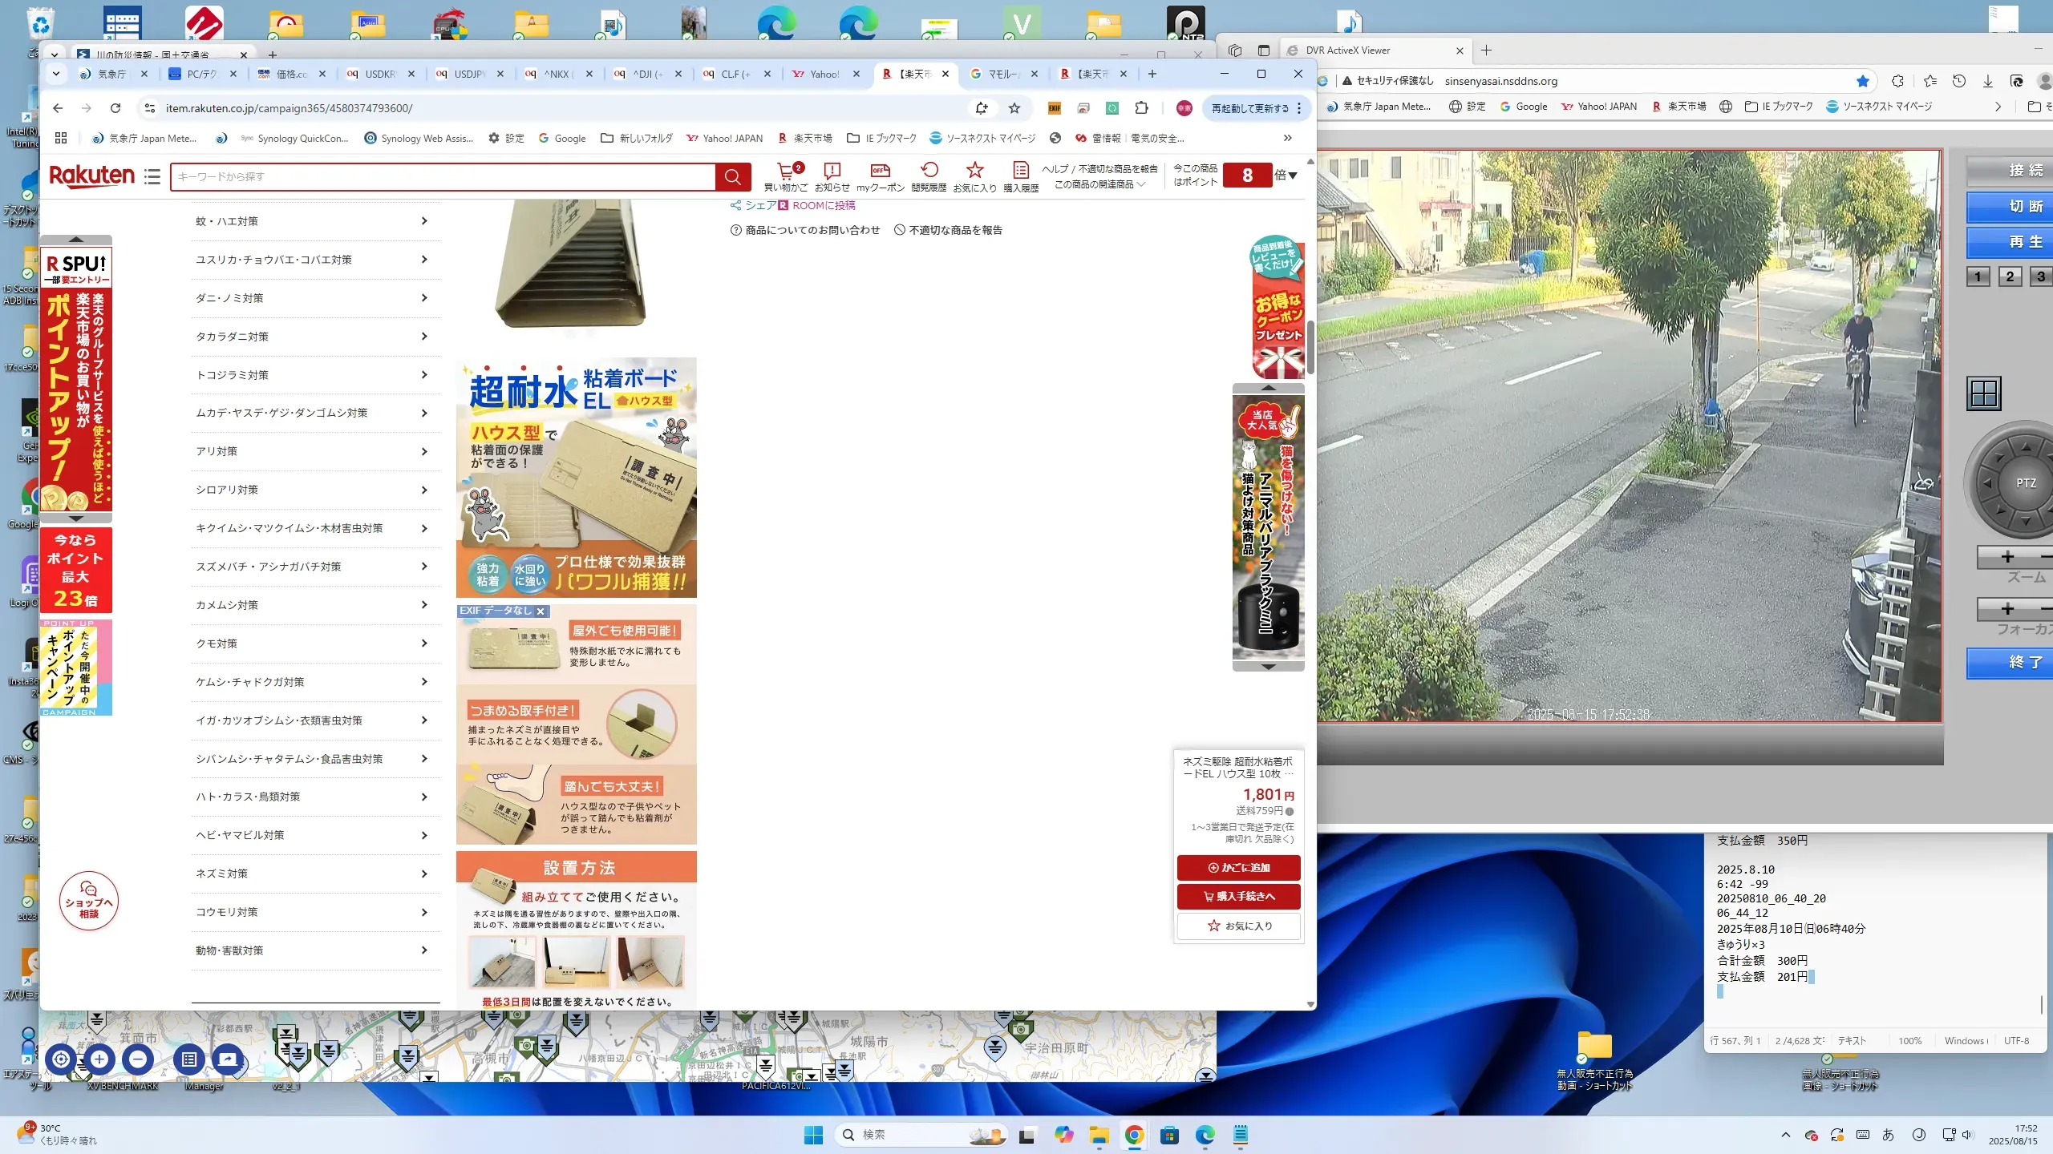
Task: Expand the コウモリ対策 category row
Action: (x=314, y=912)
